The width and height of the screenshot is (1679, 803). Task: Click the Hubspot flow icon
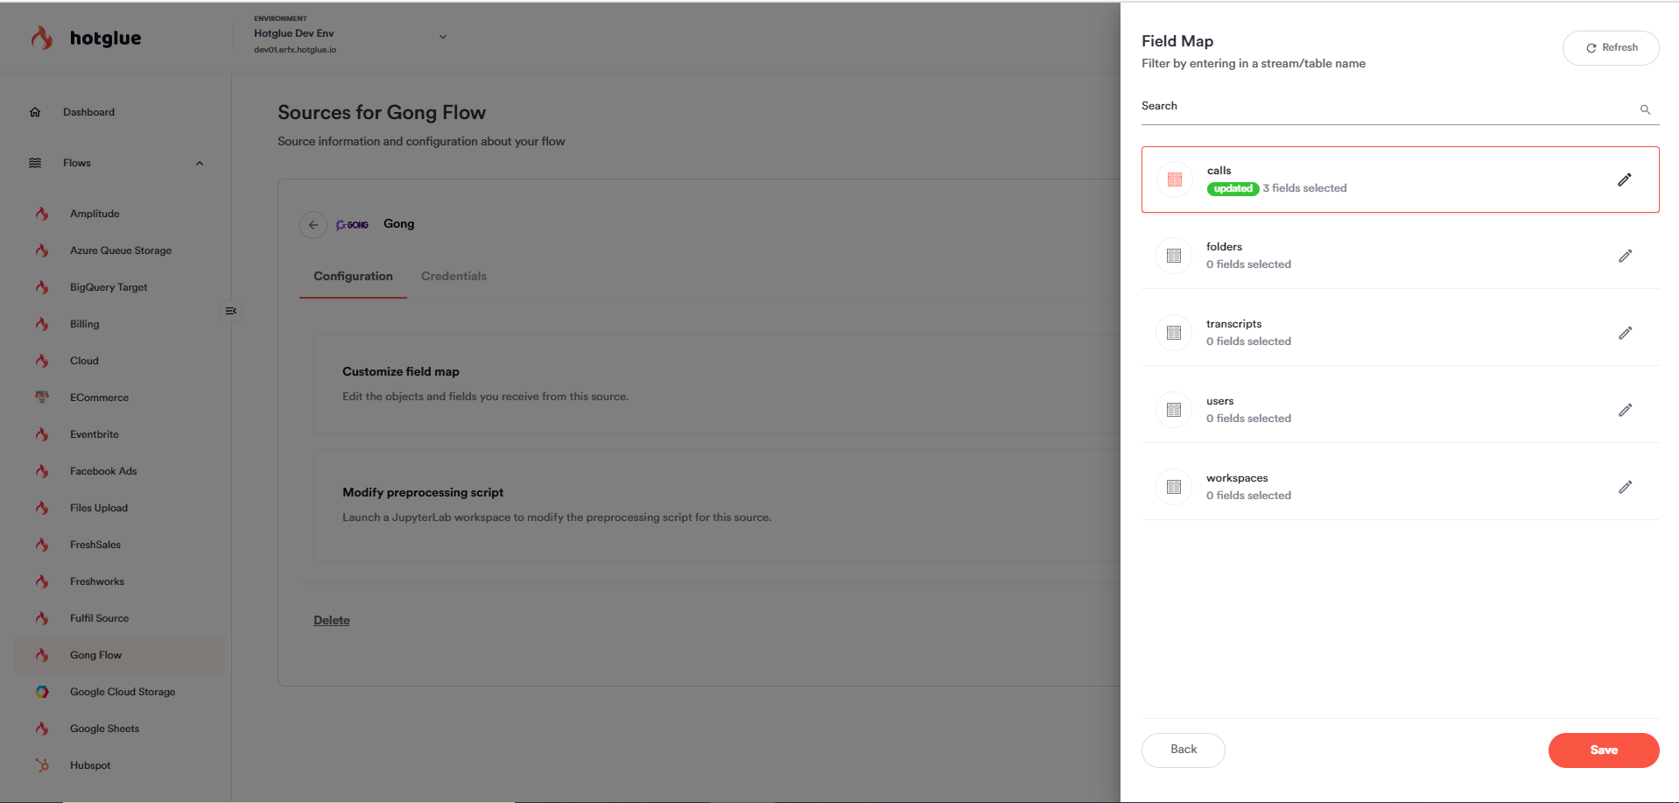click(41, 765)
